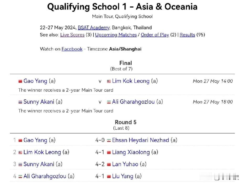Open Lim Kok Leong's profile in Round 5
Screen dimensions: 244x185
(x=42, y=152)
